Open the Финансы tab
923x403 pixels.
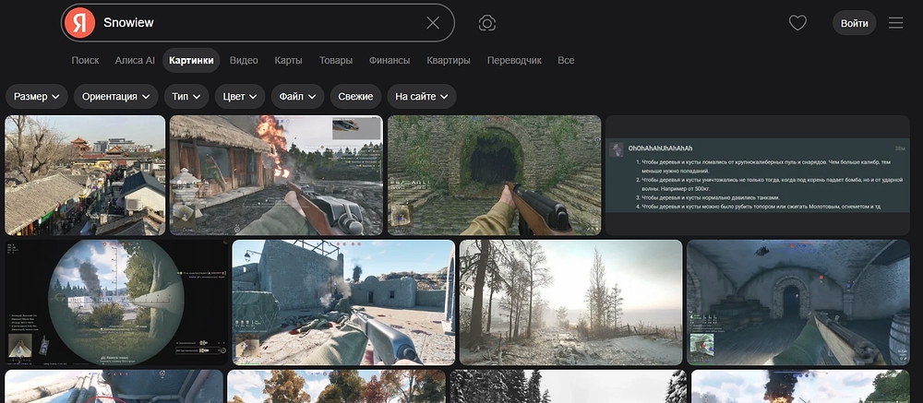[x=390, y=60]
